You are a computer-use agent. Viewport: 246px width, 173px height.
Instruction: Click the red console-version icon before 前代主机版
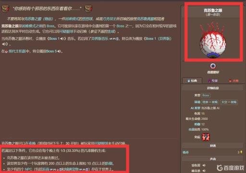coord(6,51)
